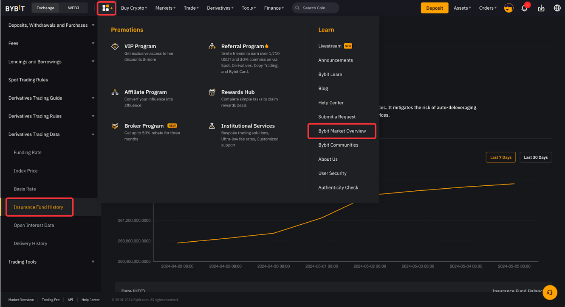Click the Rewards Hub gift icon
565x307 pixels.
pos(212,92)
